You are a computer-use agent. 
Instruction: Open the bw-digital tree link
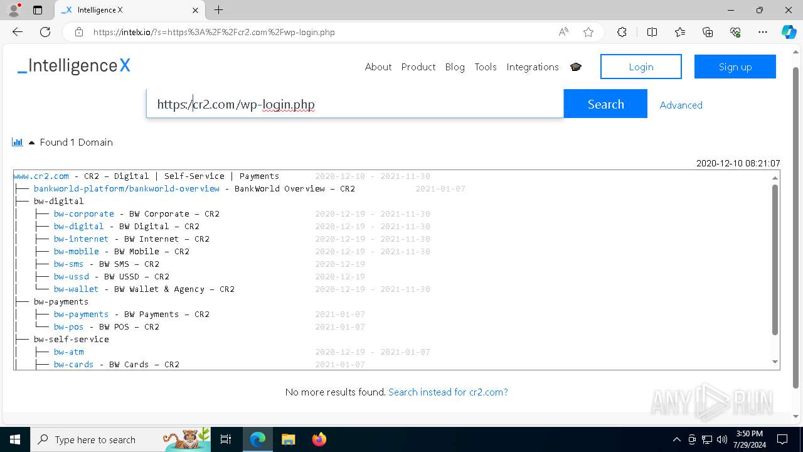click(79, 227)
